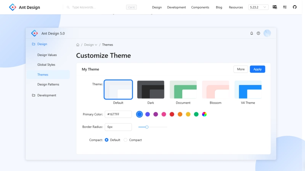Click the search magnifier icon
The height and width of the screenshot is (171, 305).
[68, 7]
